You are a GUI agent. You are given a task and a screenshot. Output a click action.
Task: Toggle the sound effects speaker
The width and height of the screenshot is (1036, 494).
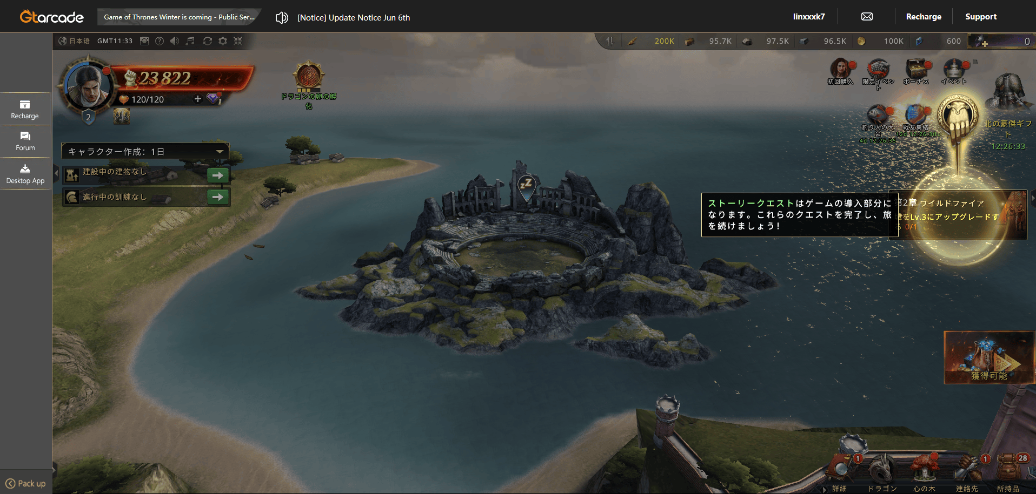pos(175,41)
